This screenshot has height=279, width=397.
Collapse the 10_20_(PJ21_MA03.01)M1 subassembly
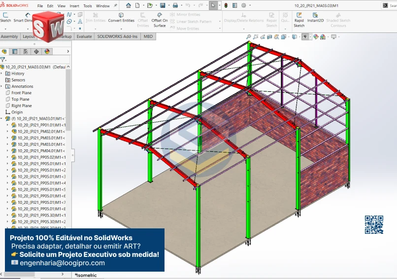pyautogui.click(x=2, y=118)
